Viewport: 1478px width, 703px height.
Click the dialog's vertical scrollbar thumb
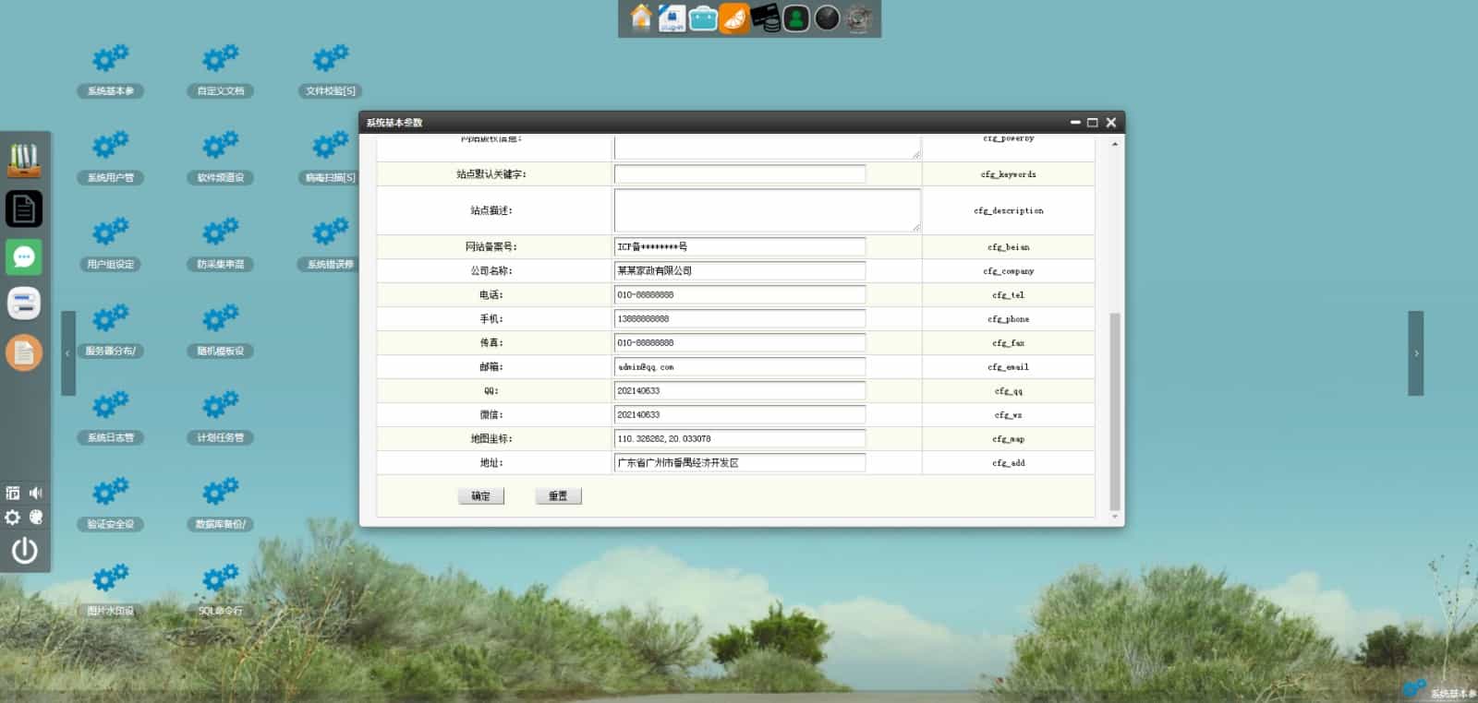(x=1115, y=411)
